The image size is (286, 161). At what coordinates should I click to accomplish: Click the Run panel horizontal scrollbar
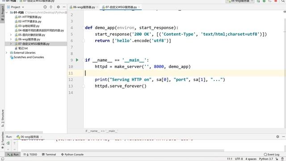click(x=122, y=151)
